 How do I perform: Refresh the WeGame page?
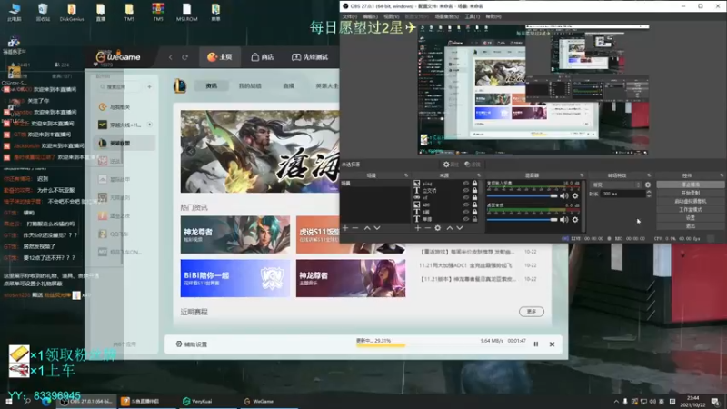[185, 57]
